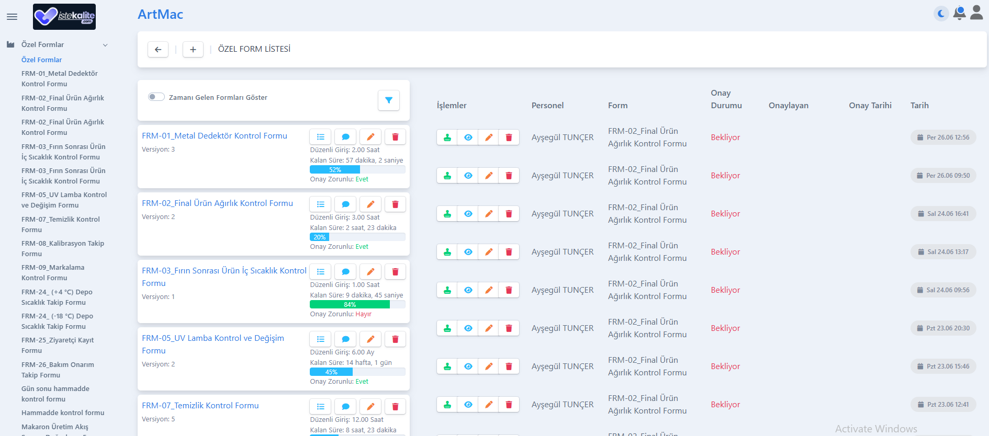Click the Per 26.06 12:56 date badge
989x436 pixels.
(943, 137)
